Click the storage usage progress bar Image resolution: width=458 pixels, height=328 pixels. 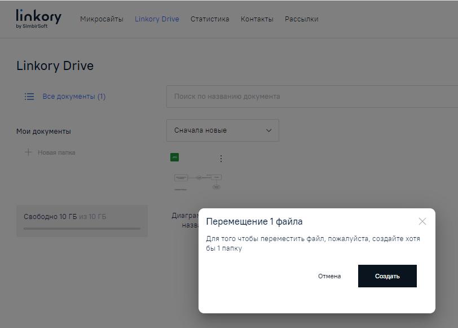pos(82,228)
